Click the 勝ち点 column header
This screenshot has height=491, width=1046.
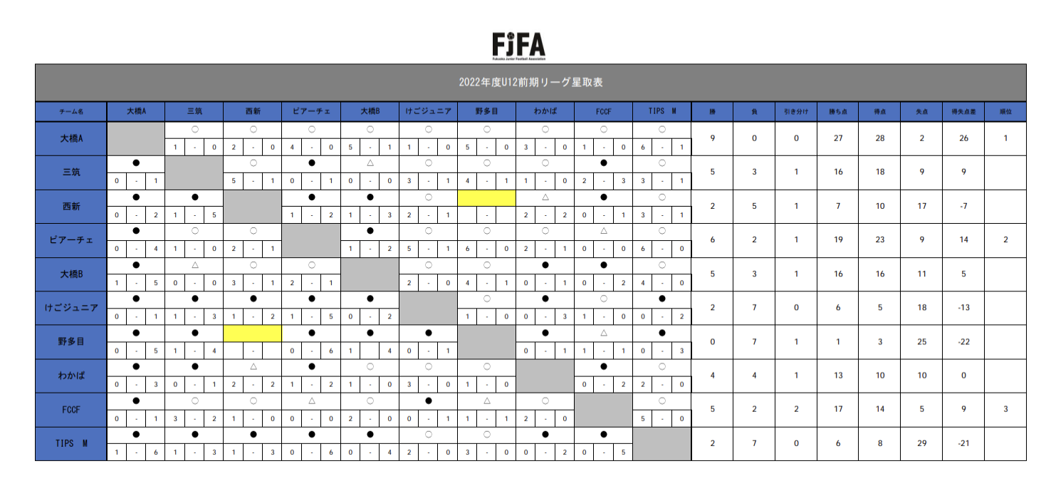pos(838,112)
